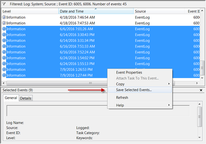Screen dimensions: 206x144
Task: Click event list scroll up arrow
Action: (x=202, y=11)
